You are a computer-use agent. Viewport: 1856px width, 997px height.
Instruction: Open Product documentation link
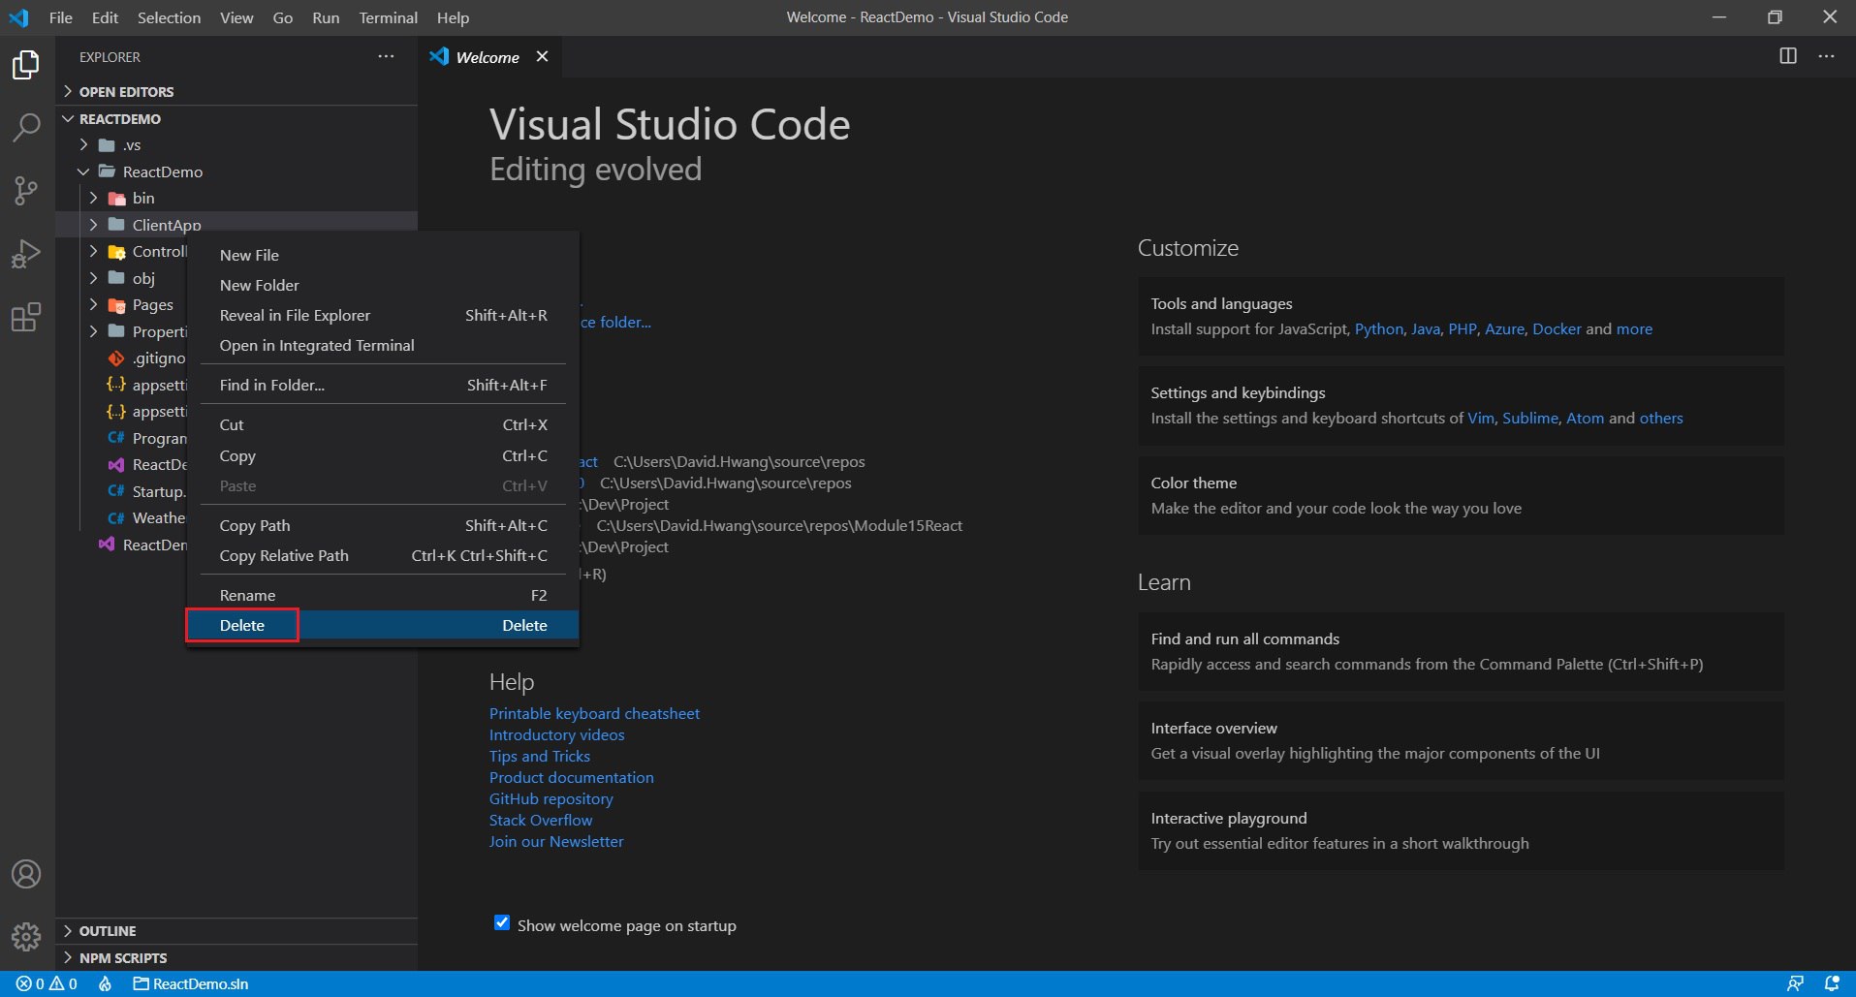(x=571, y=777)
